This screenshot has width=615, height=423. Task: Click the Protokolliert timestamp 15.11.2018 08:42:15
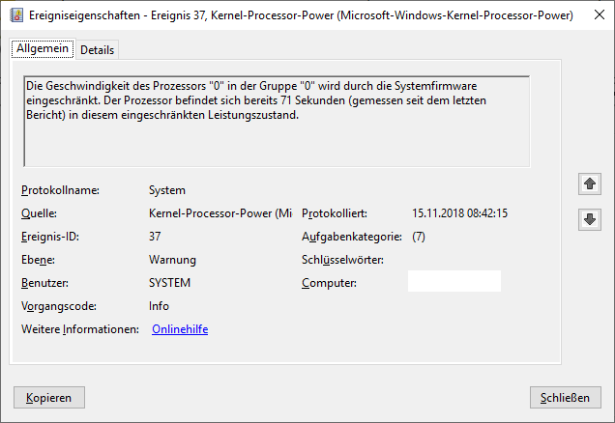(x=459, y=213)
